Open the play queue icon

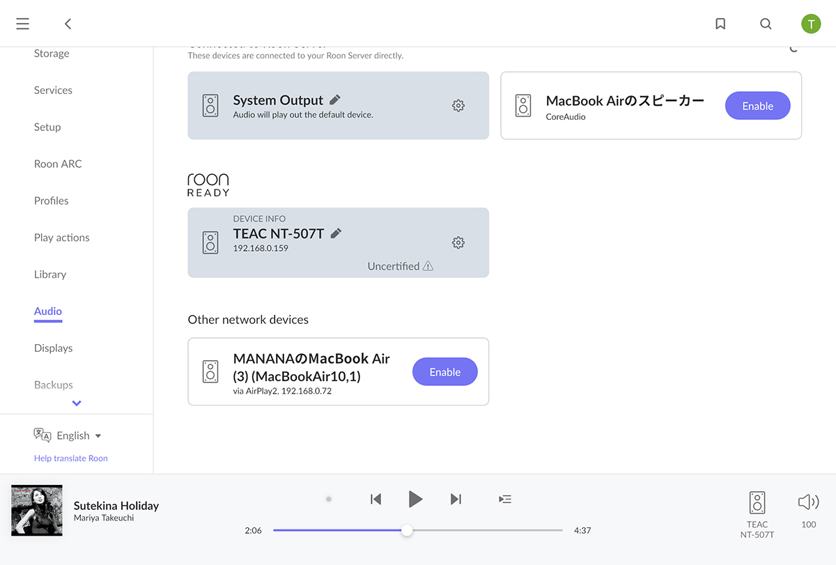(x=505, y=499)
